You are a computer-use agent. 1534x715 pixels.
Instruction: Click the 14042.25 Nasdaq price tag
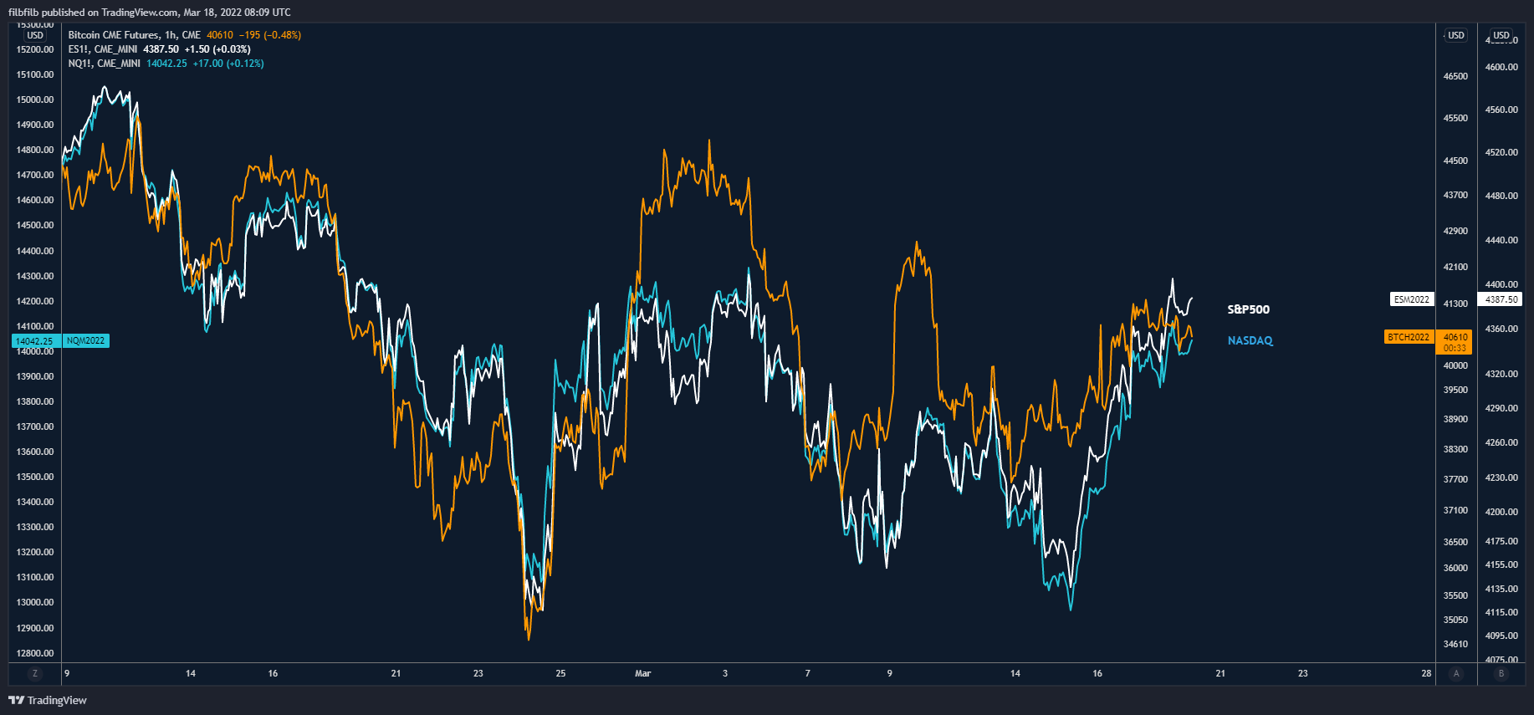(35, 341)
